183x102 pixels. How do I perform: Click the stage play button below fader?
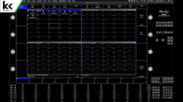(x=149, y=101)
